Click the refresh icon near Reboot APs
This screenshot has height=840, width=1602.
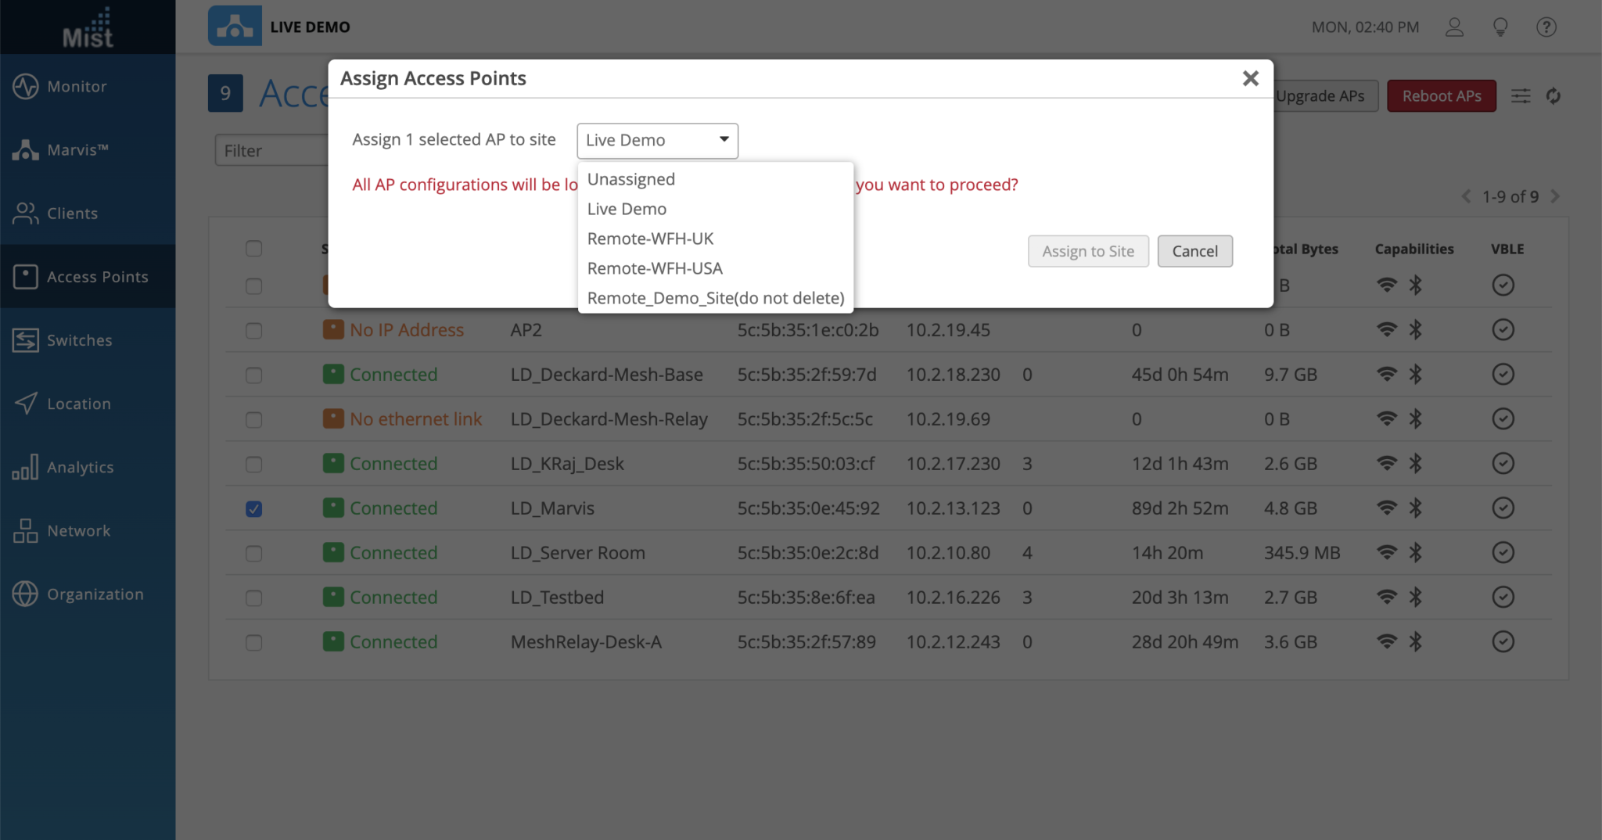[x=1554, y=96]
